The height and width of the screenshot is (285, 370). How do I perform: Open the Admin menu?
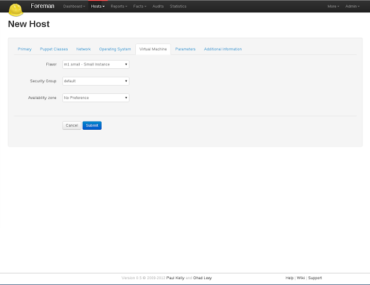click(352, 6)
